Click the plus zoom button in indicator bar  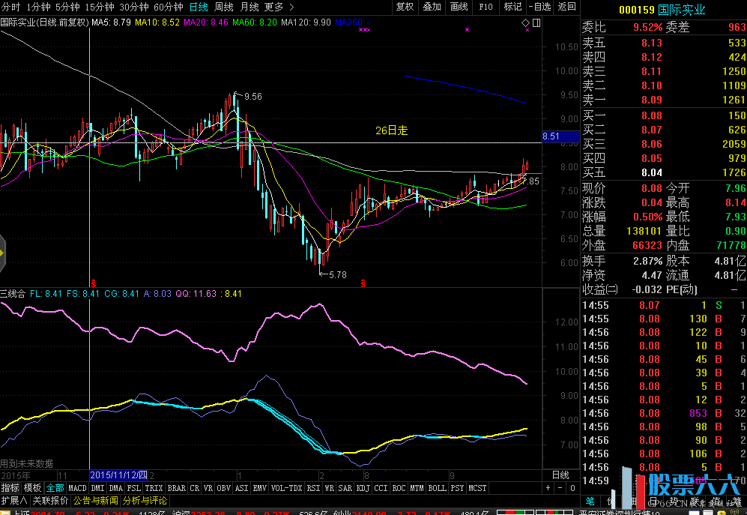(x=549, y=488)
